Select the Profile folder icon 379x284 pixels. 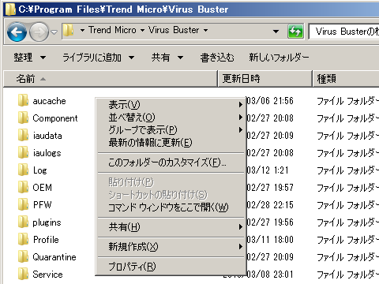coord(23,239)
